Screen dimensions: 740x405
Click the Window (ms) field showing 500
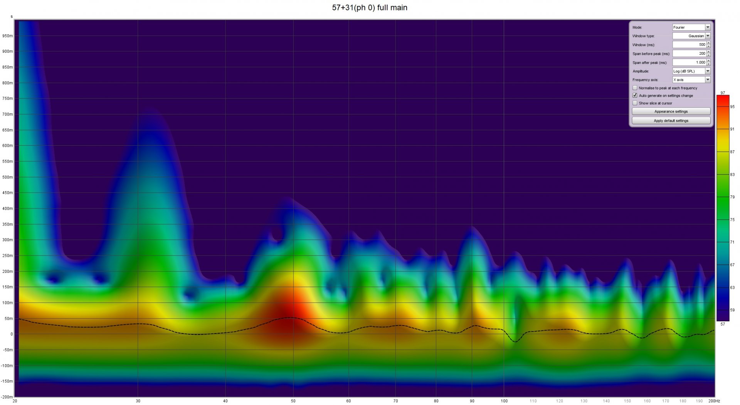point(689,45)
